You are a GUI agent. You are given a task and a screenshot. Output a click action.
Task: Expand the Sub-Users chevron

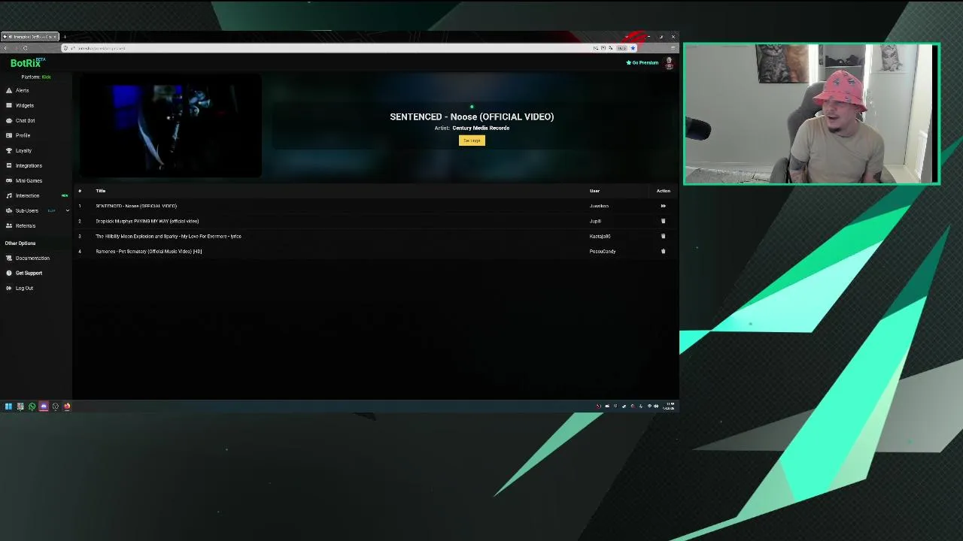pos(67,210)
